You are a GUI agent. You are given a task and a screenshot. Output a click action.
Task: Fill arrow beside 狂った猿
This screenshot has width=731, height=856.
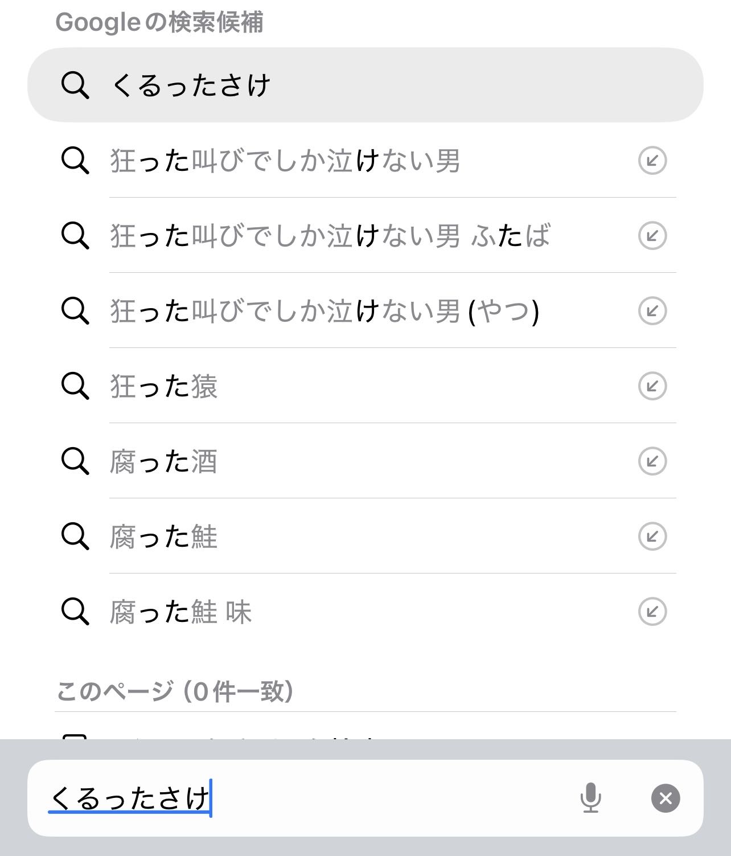click(x=652, y=386)
